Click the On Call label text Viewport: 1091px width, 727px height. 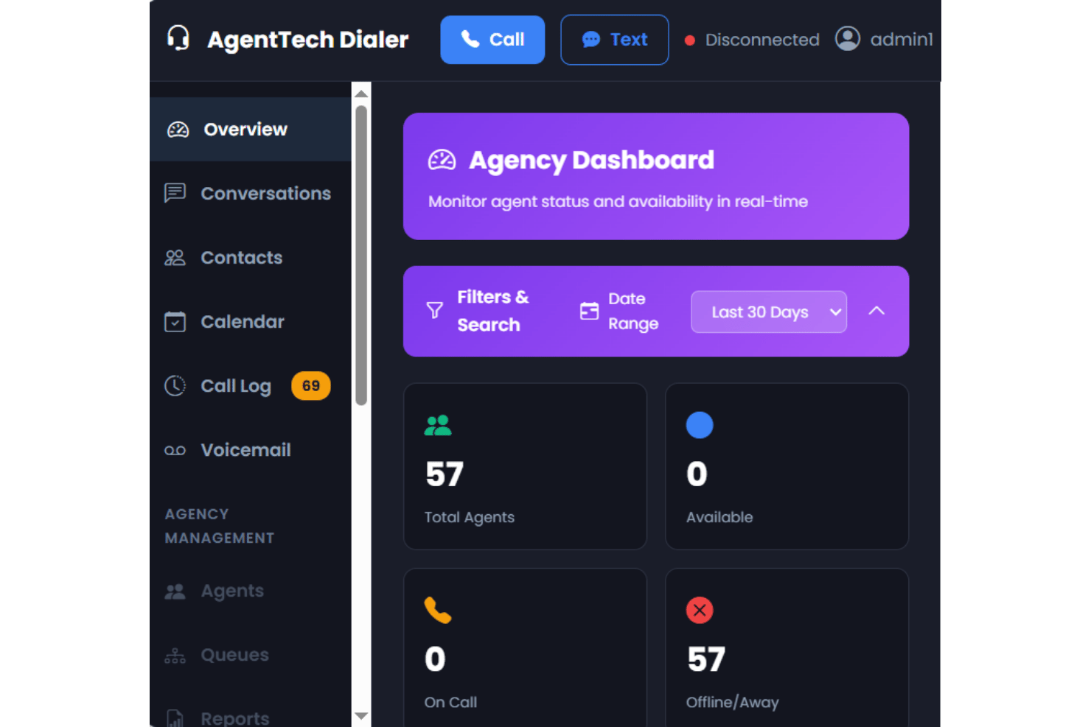pos(450,702)
